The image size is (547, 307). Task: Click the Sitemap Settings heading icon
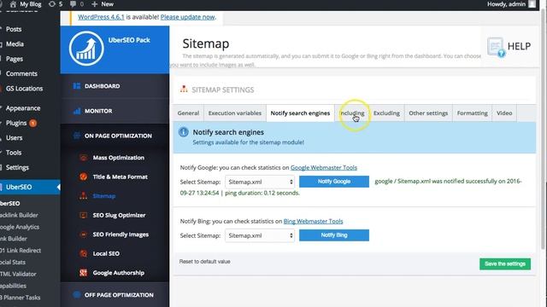(184, 89)
